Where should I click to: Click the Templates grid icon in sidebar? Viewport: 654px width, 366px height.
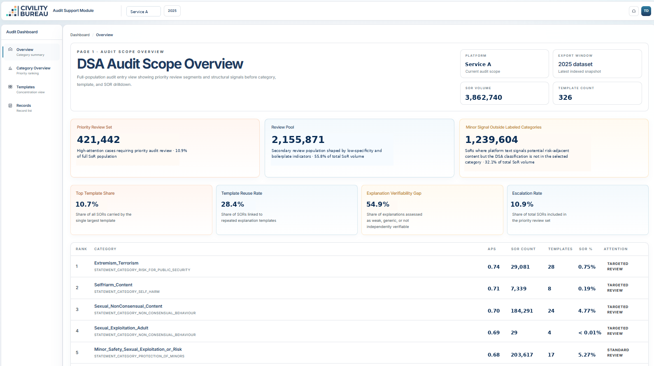pos(10,87)
